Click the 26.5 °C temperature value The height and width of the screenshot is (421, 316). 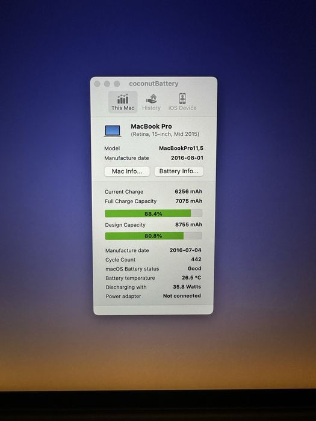click(x=191, y=278)
